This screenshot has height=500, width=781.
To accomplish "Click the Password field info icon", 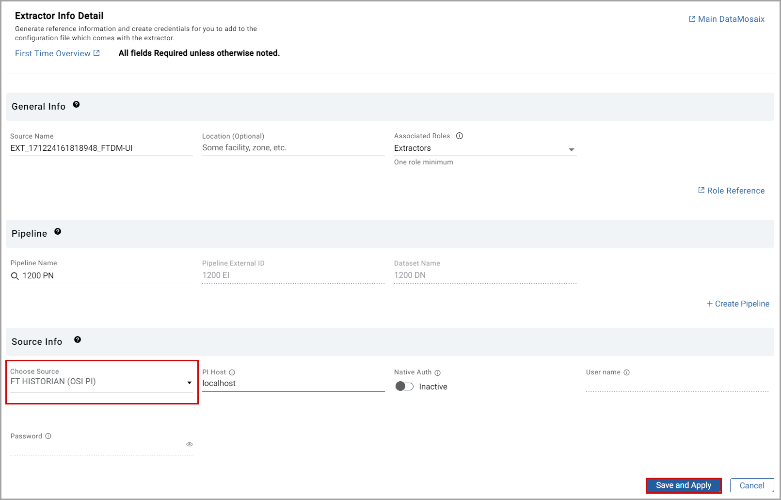I will pos(48,436).
